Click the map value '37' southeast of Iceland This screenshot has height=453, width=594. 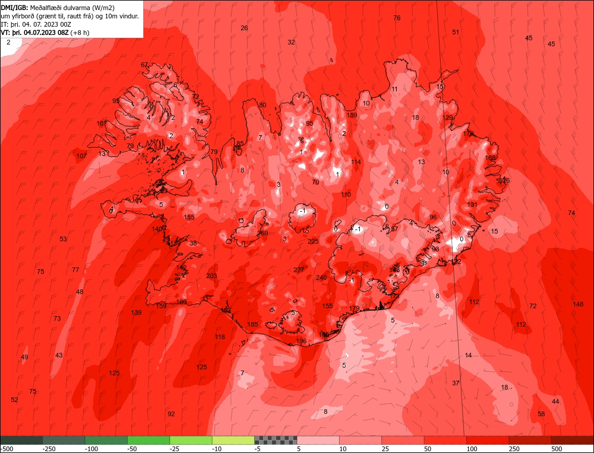tap(456, 383)
